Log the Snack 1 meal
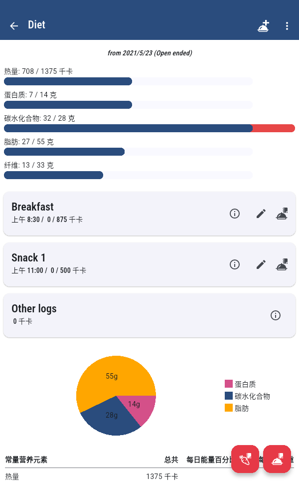 point(282,264)
